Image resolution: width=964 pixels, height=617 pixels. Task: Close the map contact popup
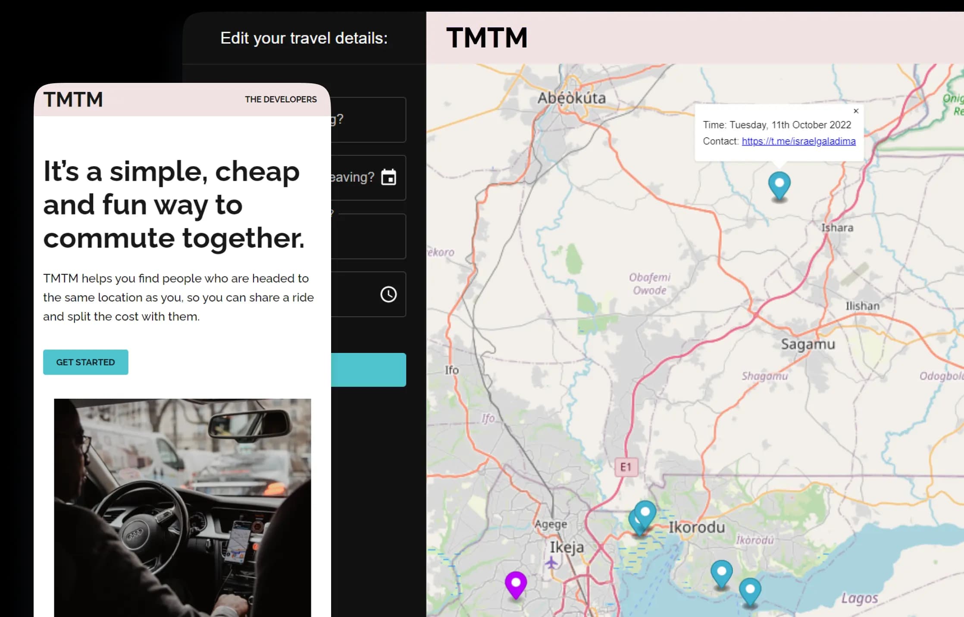click(x=856, y=111)
